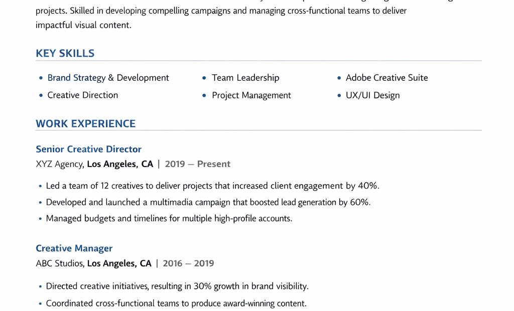Click the ABC Studios company name
Screen dimensions: 514x311
pyautogui.click(x=60, y=263)
